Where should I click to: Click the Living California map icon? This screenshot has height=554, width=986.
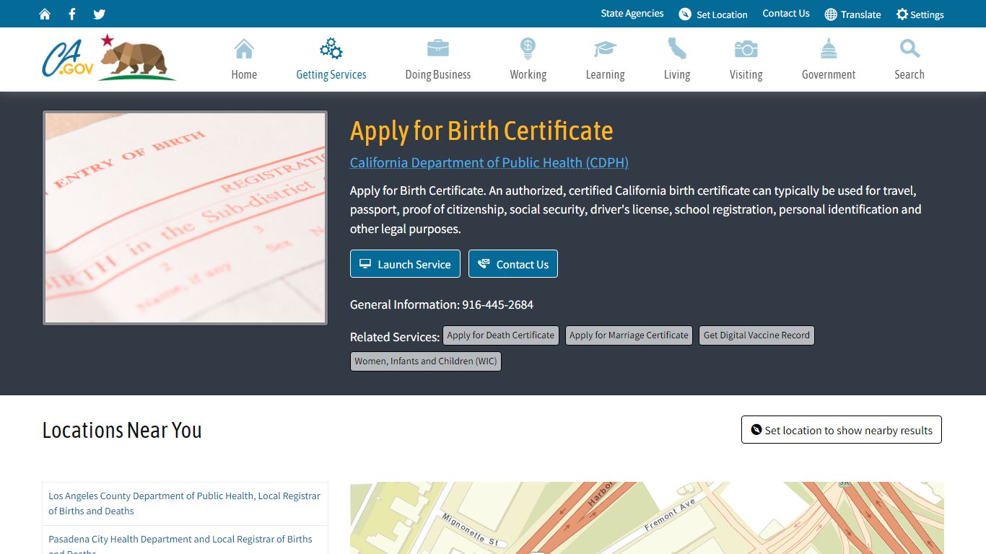click(677, 48)
